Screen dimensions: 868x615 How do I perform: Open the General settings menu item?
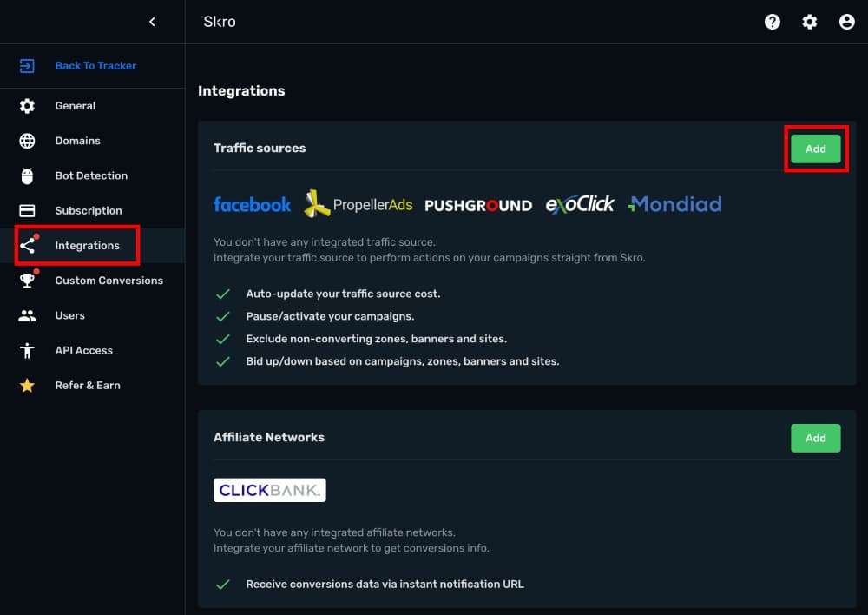click(x=76, y=106)
